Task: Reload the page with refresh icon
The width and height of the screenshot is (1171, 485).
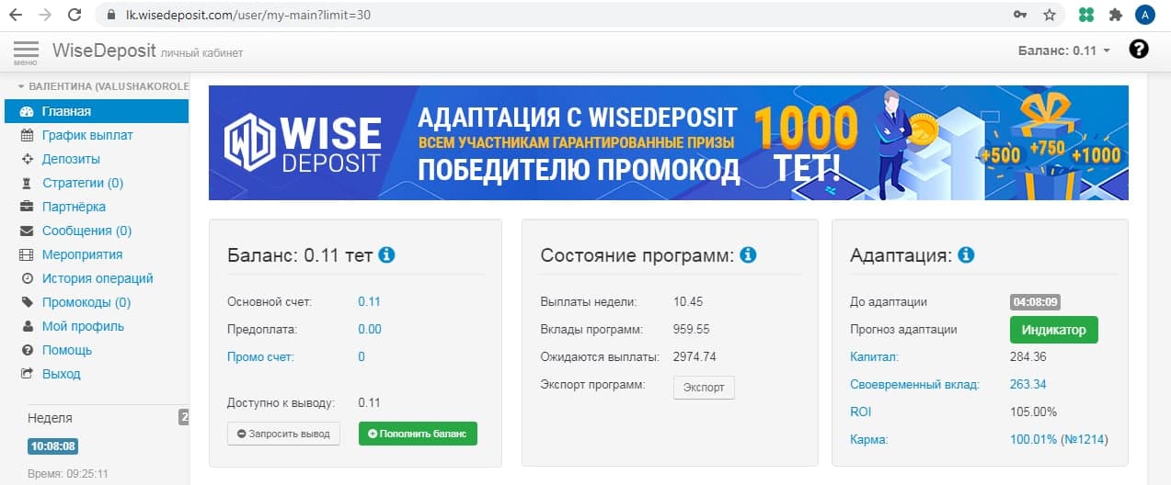Action: pos(75,15)
